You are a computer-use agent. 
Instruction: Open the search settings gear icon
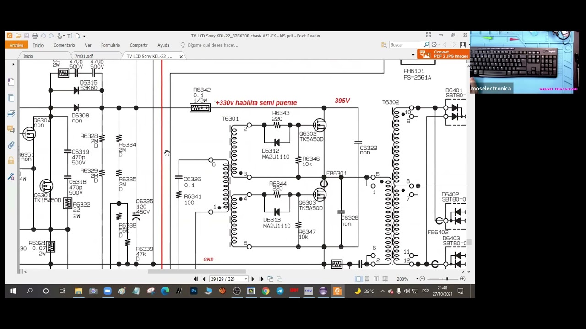point(434,45)
